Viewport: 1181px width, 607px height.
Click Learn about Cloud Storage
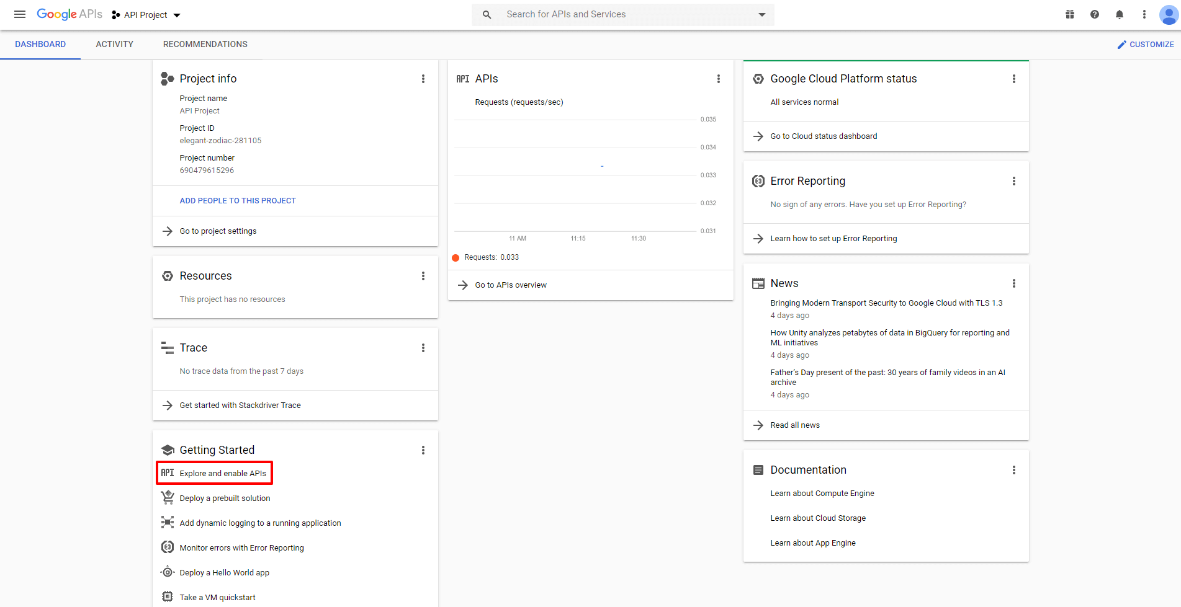(818, 518)
